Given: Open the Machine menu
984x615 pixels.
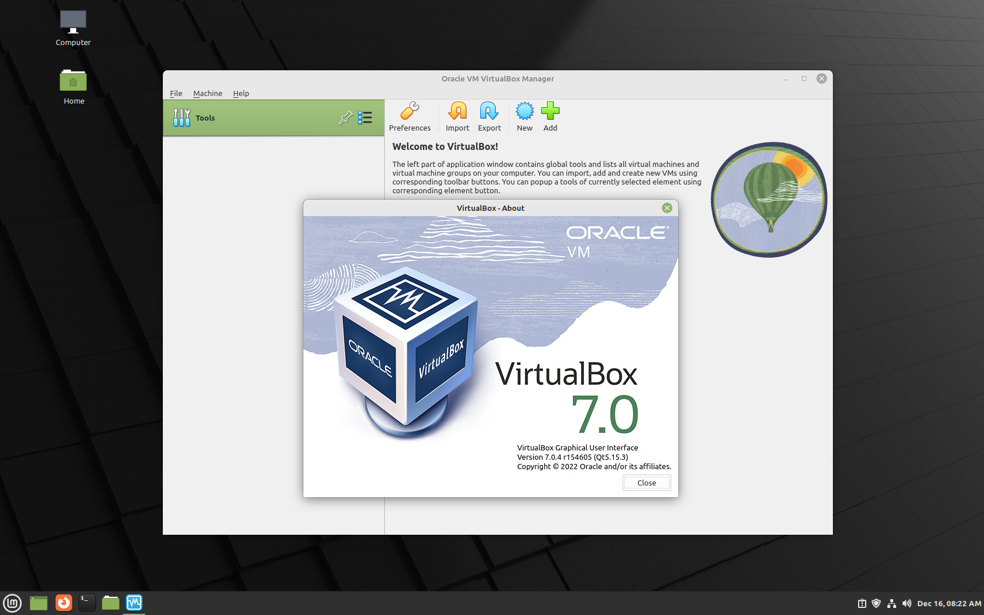Looking at the screenshot, I should point(207,93).
